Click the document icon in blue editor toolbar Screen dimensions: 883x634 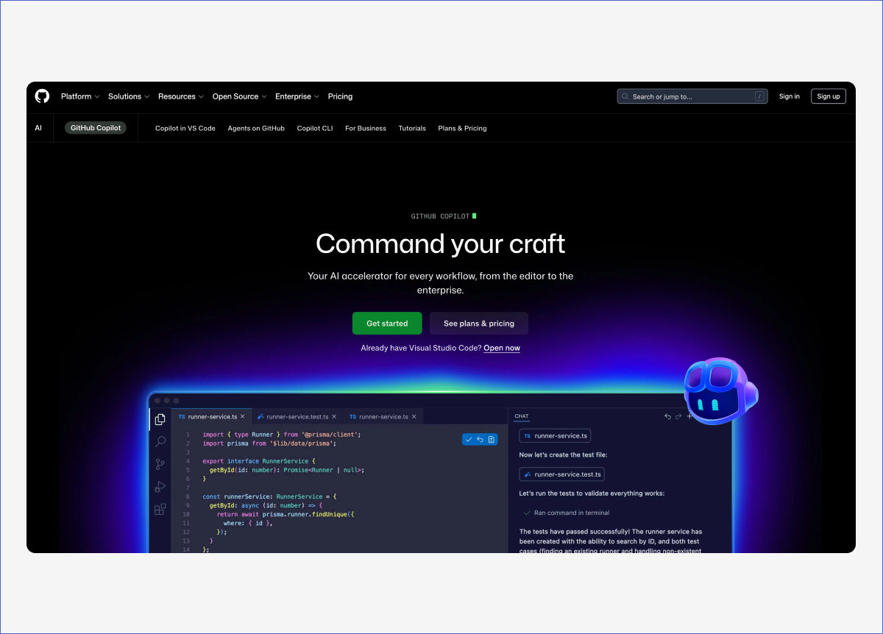[492, 439]
